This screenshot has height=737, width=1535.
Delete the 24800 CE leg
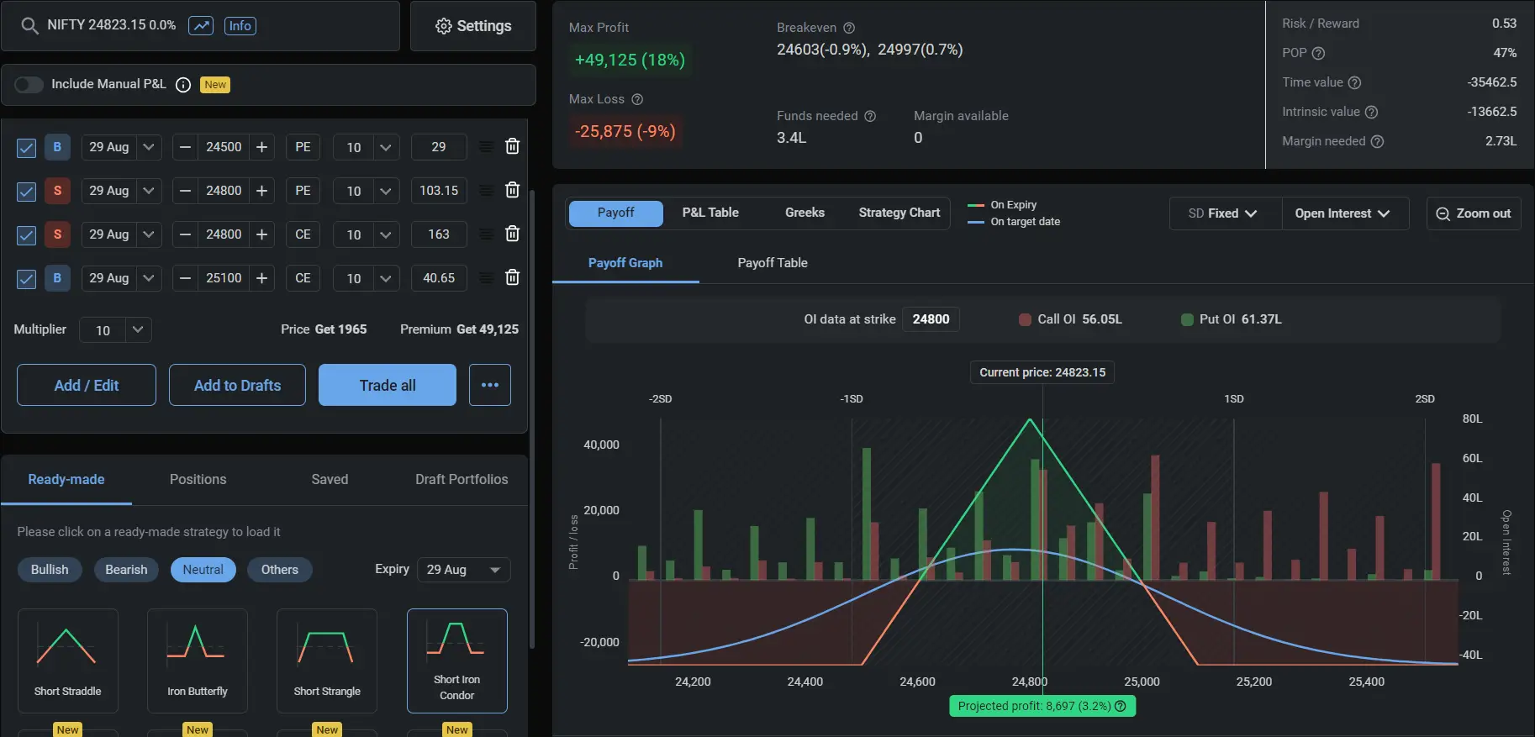pyautogui.click(x=512, y=234)
